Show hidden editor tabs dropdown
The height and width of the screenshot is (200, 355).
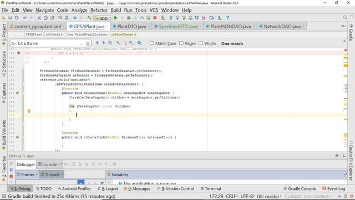pos(343,26)
